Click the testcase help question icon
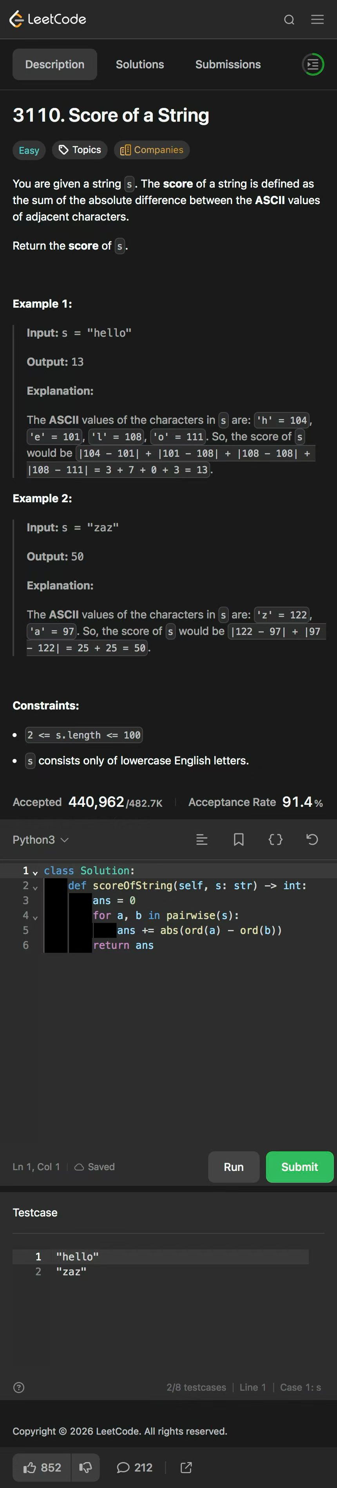337x1488 pixels. (19, 1388)
